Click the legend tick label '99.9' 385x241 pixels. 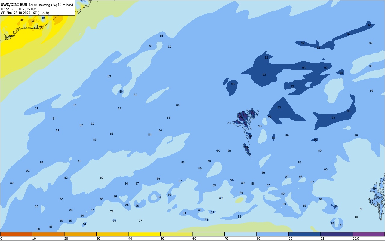click(356, 239)
